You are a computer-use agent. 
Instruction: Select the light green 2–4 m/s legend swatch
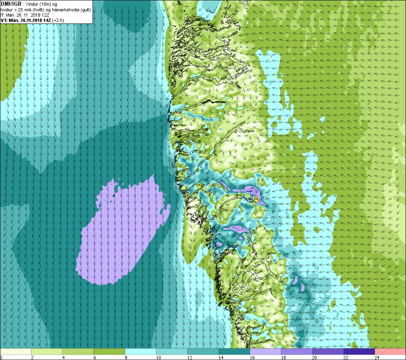tap(47, 351)
